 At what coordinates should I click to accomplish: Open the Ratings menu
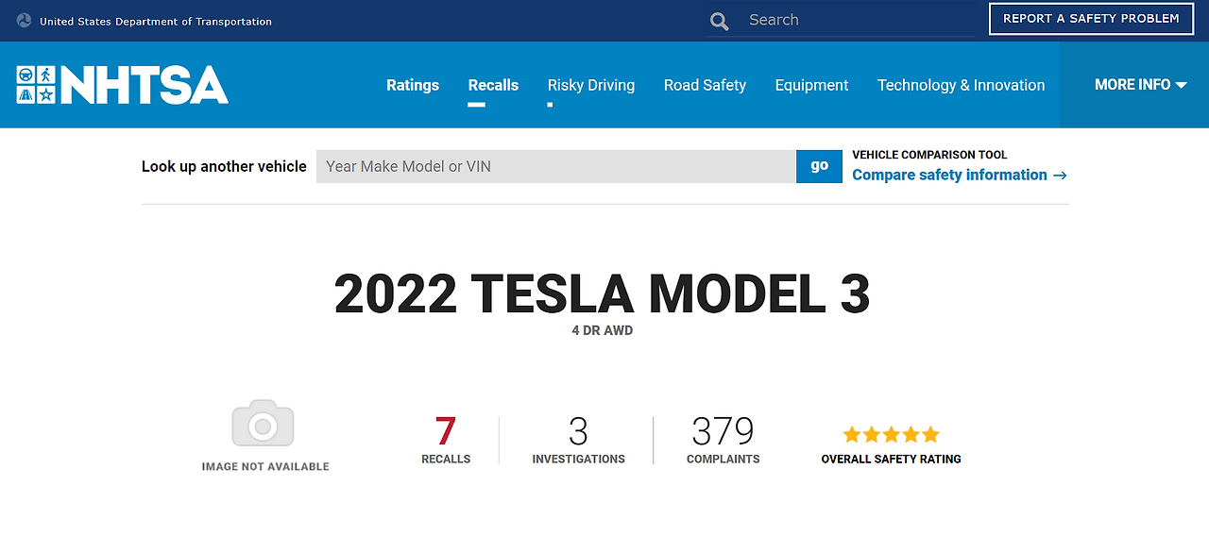(413, 85)
